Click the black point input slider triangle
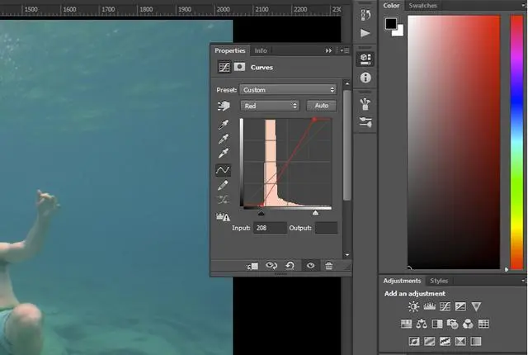The image size is (528, 355). pos(262,213)
